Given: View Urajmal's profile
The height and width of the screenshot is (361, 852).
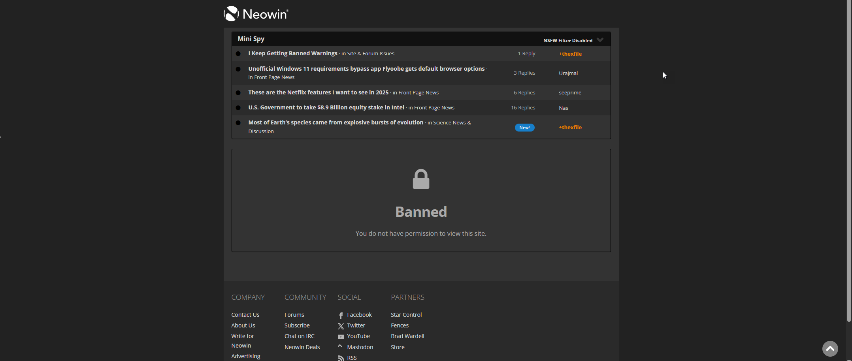Looking at the screenshot, I should [568, 73].
